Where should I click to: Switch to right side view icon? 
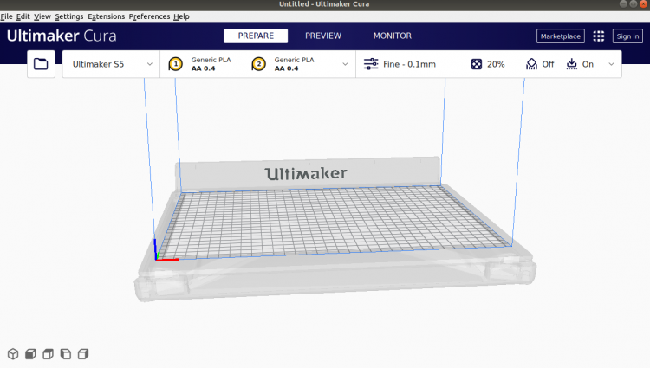click(83, 354)
